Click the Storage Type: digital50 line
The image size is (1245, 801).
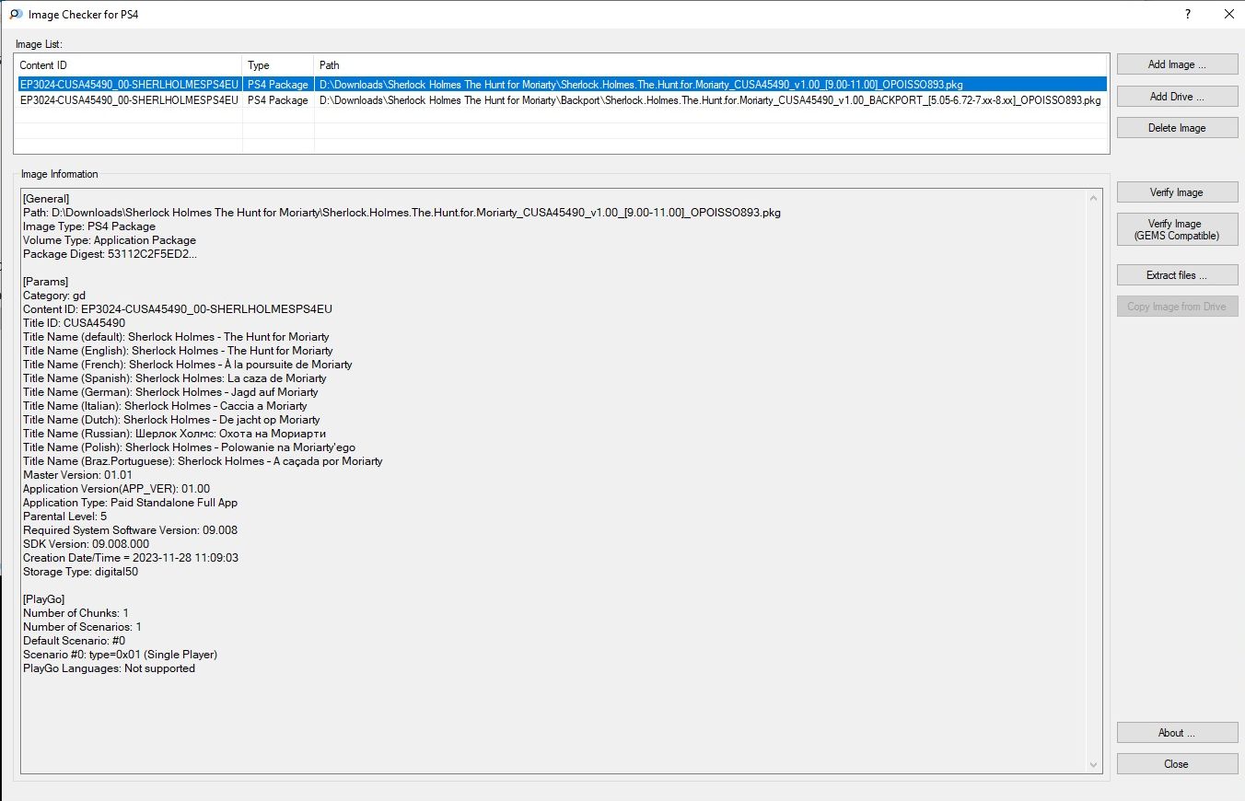point(80,572)
